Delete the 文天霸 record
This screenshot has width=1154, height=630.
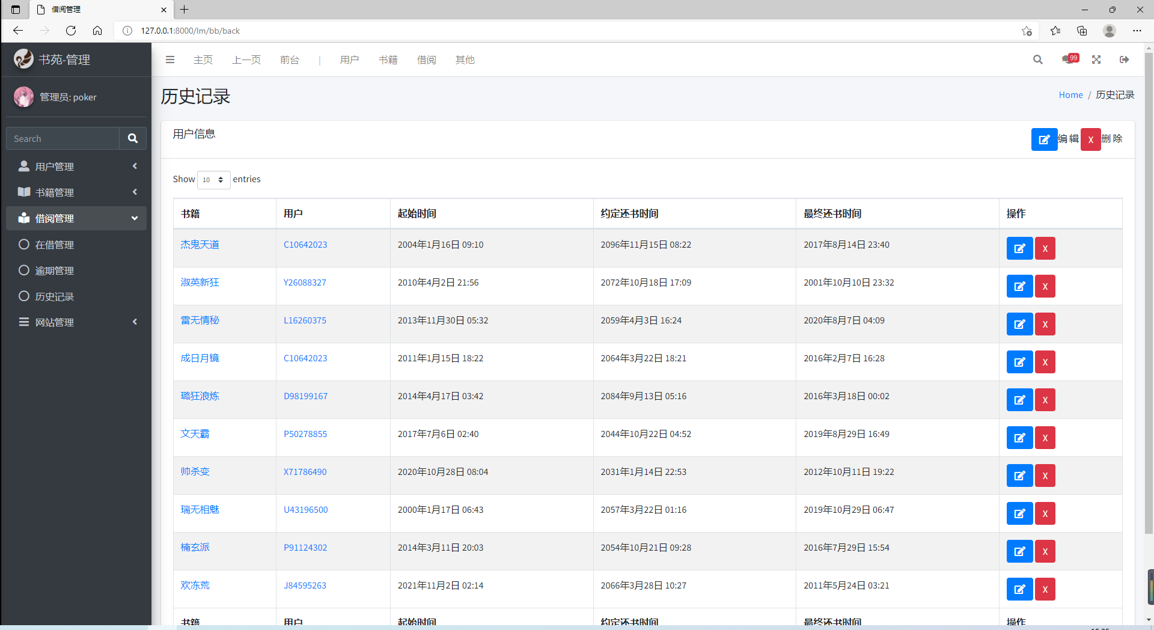pyautogui.click(x=1045, y=438)
